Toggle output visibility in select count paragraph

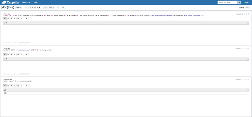point(246,80)
